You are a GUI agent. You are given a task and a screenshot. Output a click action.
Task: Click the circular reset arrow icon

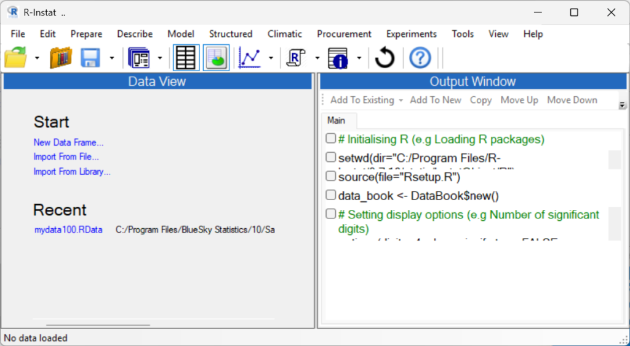click(385, 58)
